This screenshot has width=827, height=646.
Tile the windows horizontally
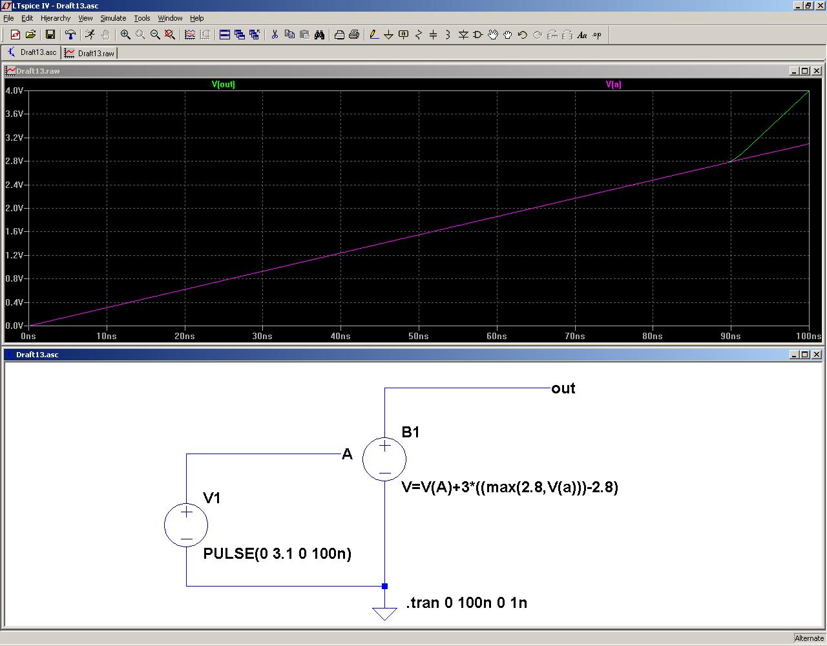[x=225, y=35]
